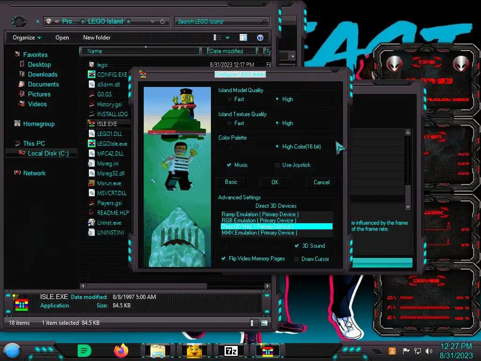Open the Organize menu
Screen dimensions: 481x361
pyautogui.click(x=27, y=38)
